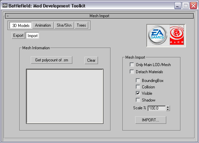Image resolution: width=199 pixels, height=143 pixels.
Task: Switch to the 3D Models tab
Action: point(21,25)
